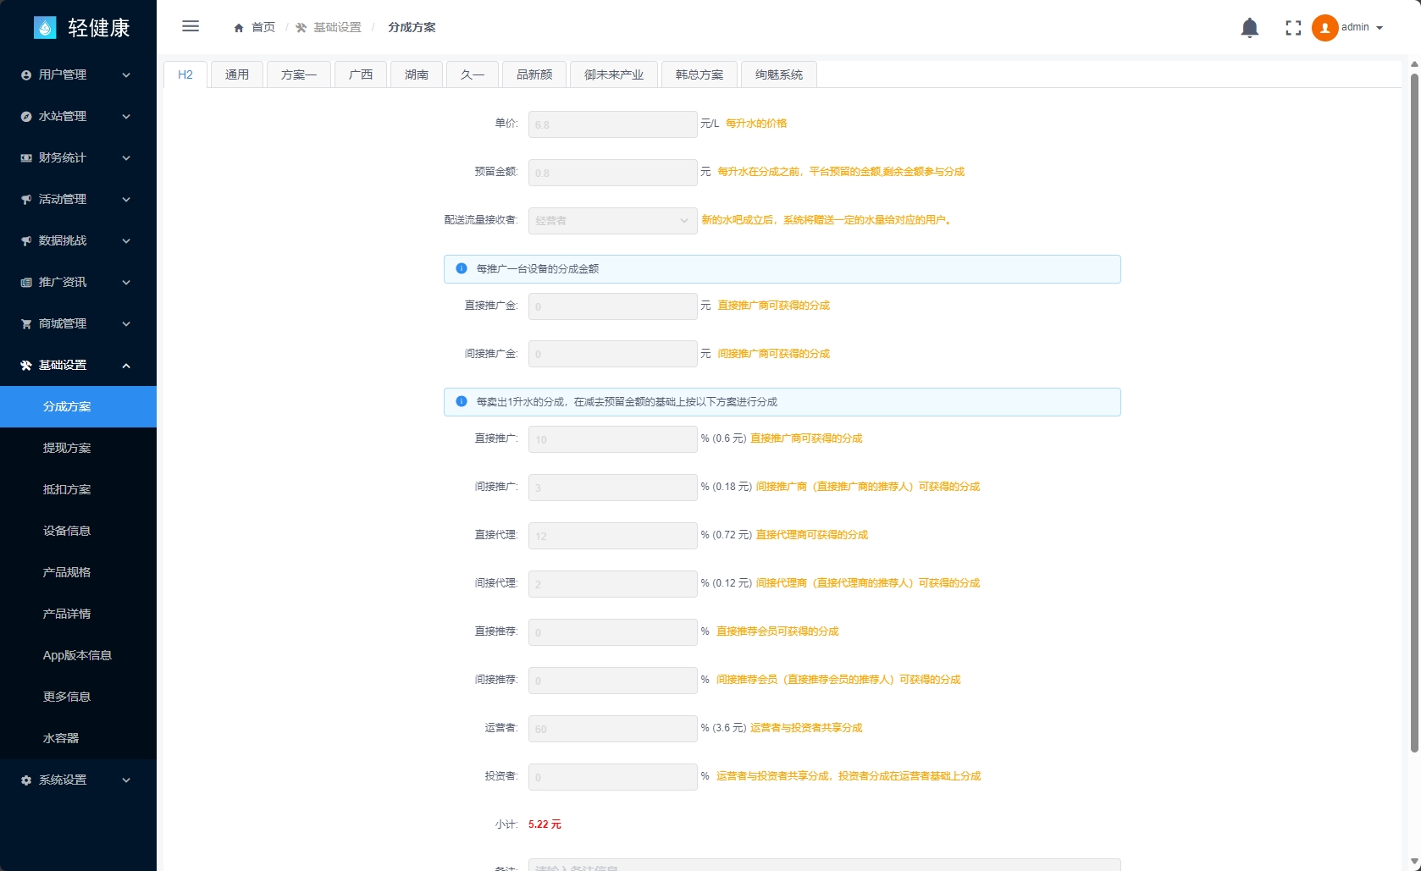
Task: Switch to the 品新颜 tab
Action: tap(534, 74)
